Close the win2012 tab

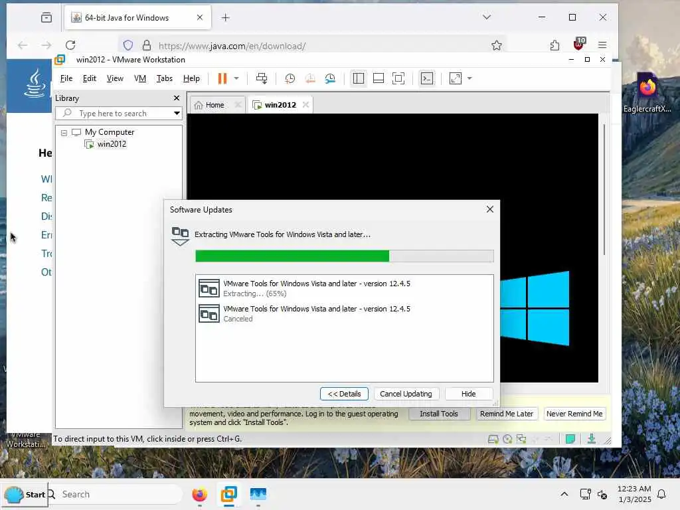(x=305, y=105)
